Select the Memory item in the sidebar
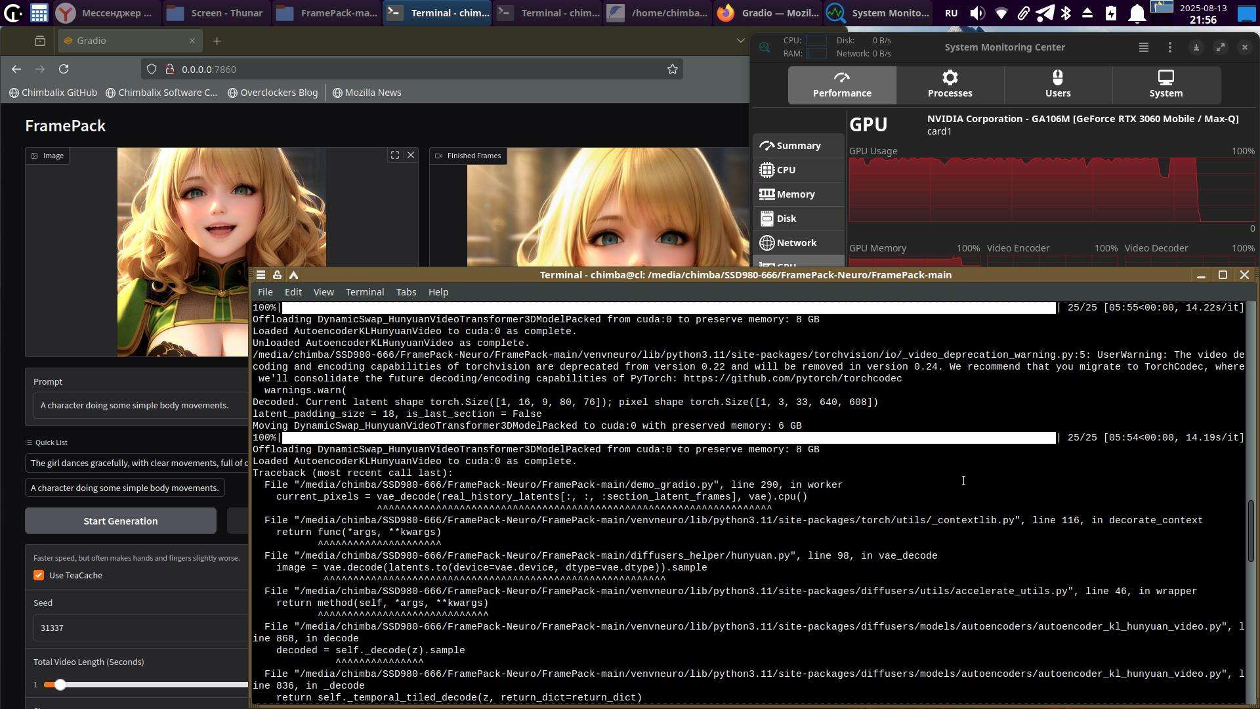Viewport: 1260px width, 709px height. 795,194
